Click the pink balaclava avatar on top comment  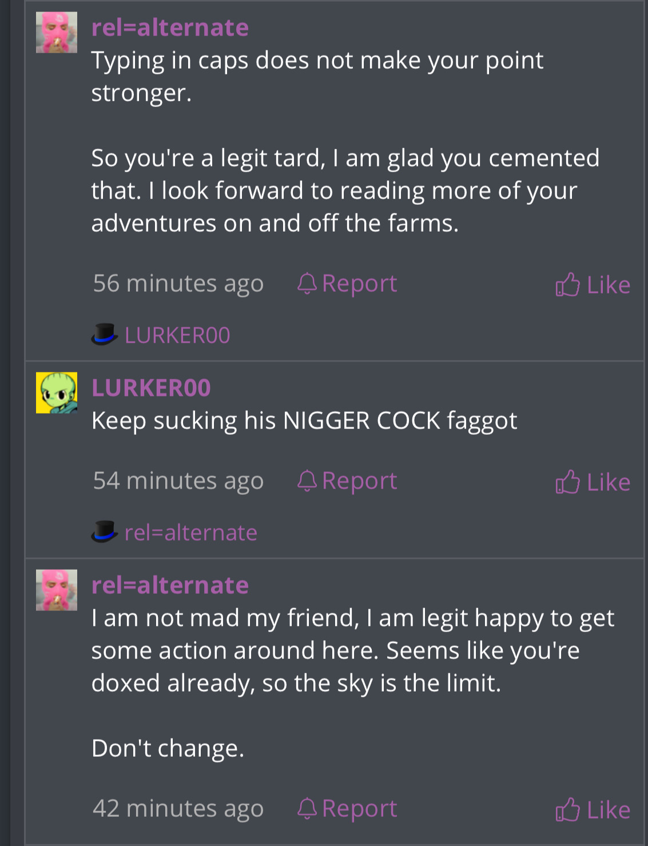(x=57, y=32)
